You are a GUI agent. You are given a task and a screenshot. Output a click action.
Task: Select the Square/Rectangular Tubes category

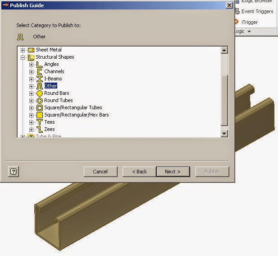click(x=73, y=107)
